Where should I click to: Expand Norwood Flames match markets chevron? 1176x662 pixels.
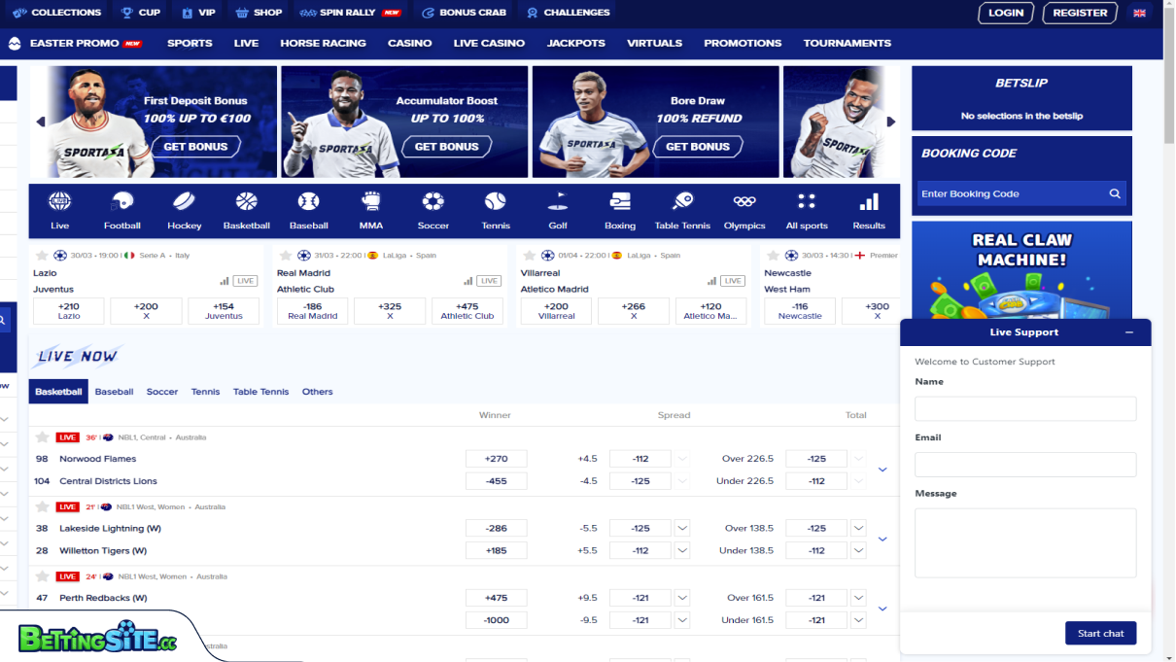click(x=882, y=470)
